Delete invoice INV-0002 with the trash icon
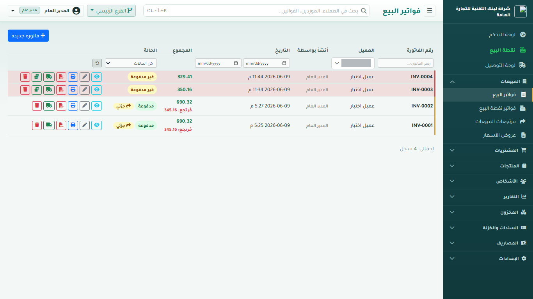The image size is (533, 299). pos(37,106)
